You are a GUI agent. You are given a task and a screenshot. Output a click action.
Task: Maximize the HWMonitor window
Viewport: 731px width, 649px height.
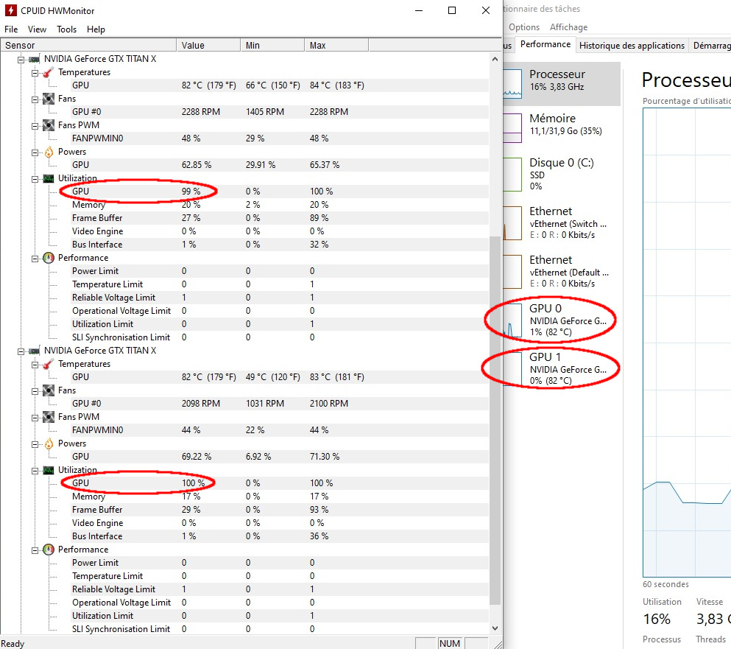tap(452, 10)
